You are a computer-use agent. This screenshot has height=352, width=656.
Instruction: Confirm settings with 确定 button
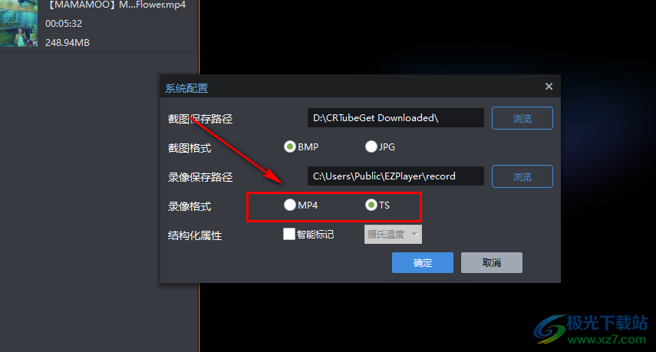(423, 262)
